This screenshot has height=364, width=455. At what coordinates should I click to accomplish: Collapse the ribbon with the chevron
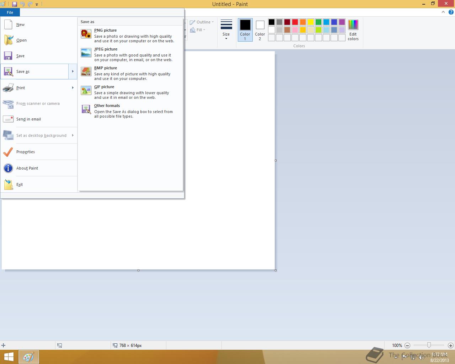click(443, 12)
